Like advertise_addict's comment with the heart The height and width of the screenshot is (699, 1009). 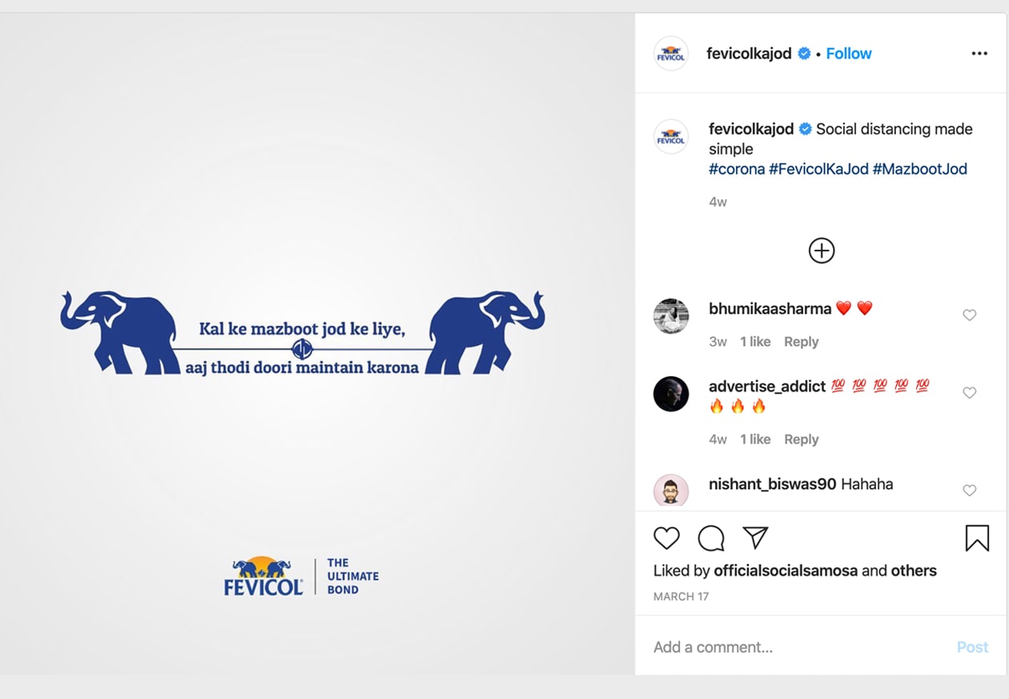[x=969, y=393]
